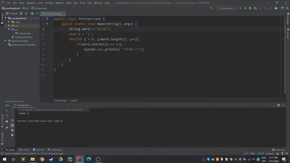Toggle scroll to end in Run console

12,125
